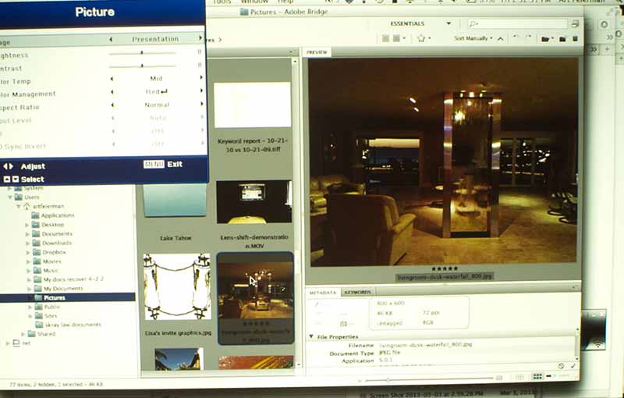
Task: Click the trash delete item icon
Action: tap(575, 38)
